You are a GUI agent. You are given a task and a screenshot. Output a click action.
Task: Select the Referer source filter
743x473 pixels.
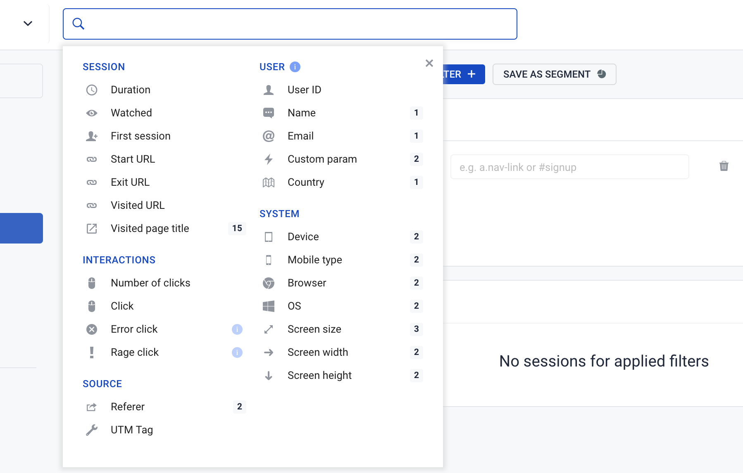click(127, 407)
